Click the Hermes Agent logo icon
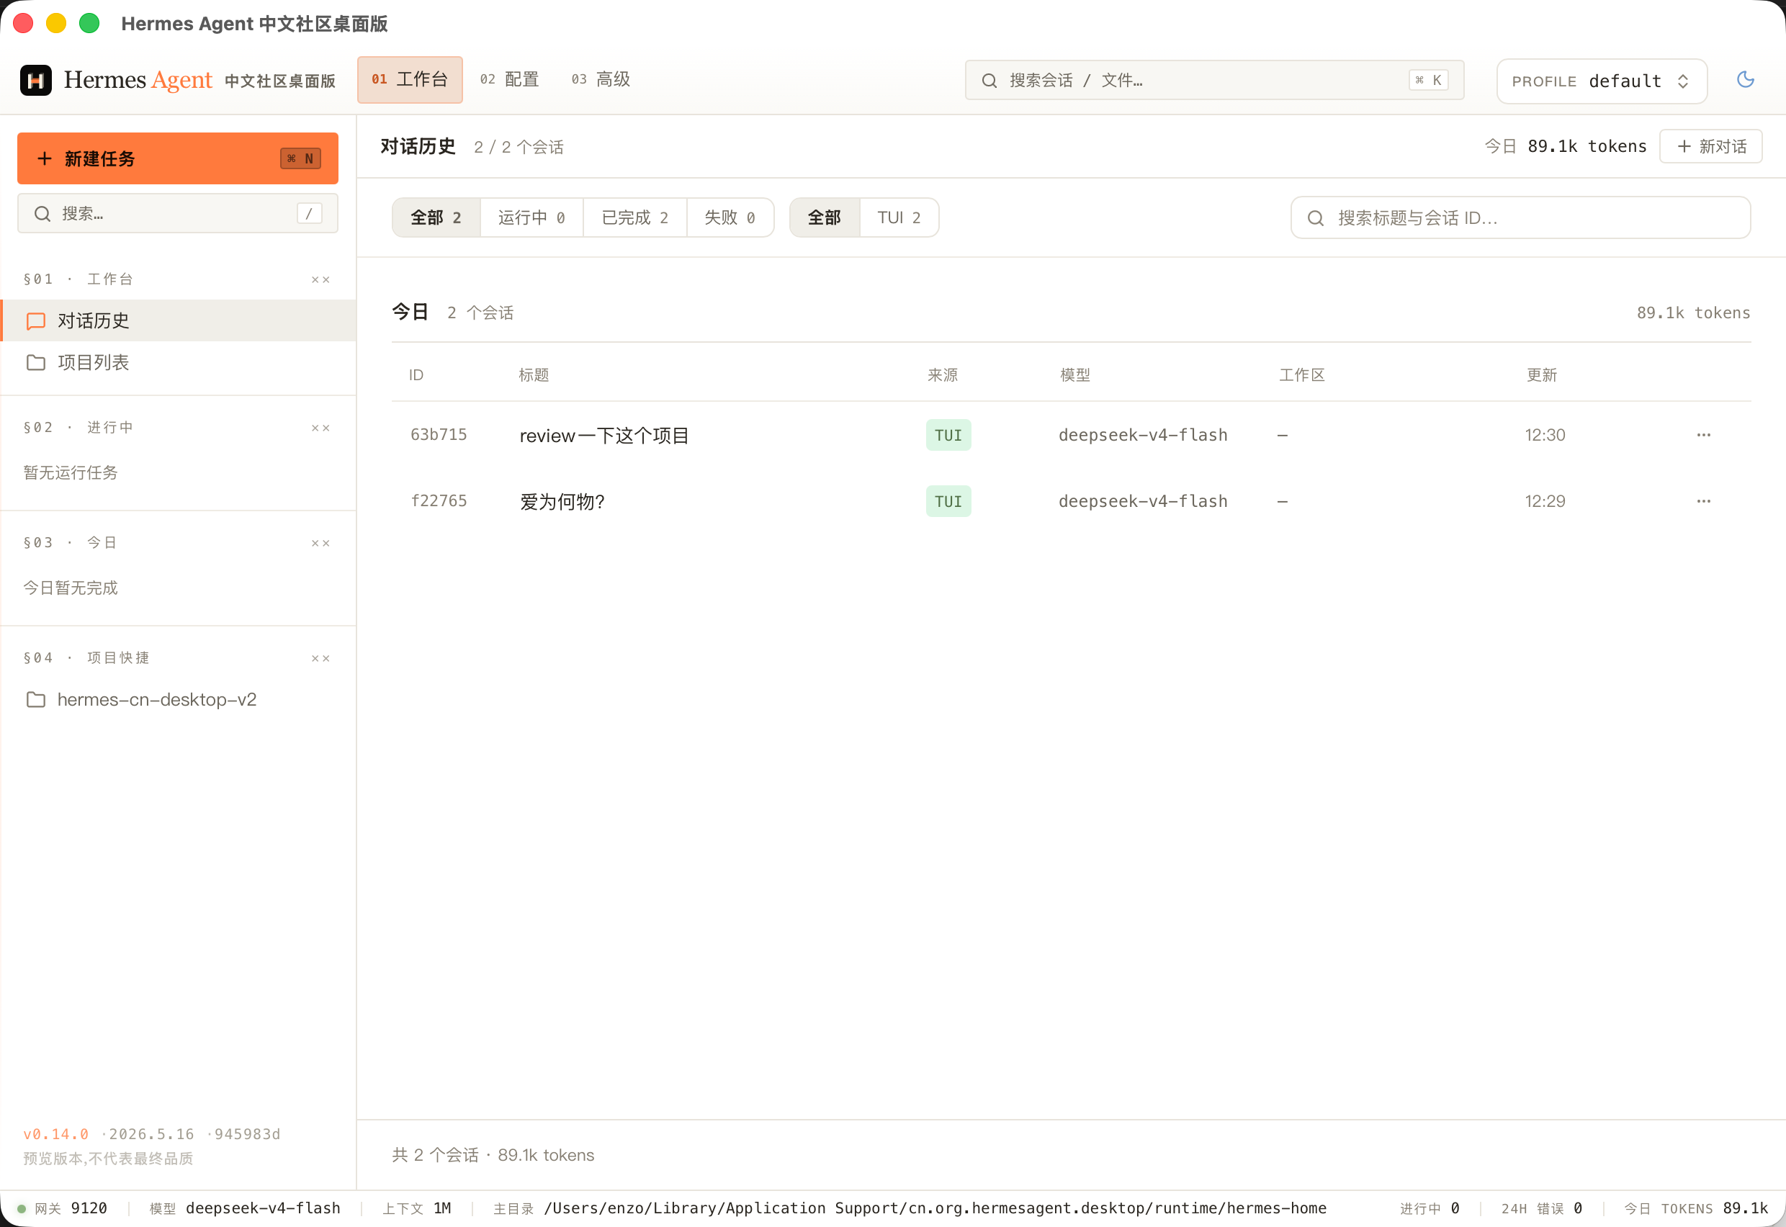The width and height of the screenshot is (1786, 1227). click(35, 80)
